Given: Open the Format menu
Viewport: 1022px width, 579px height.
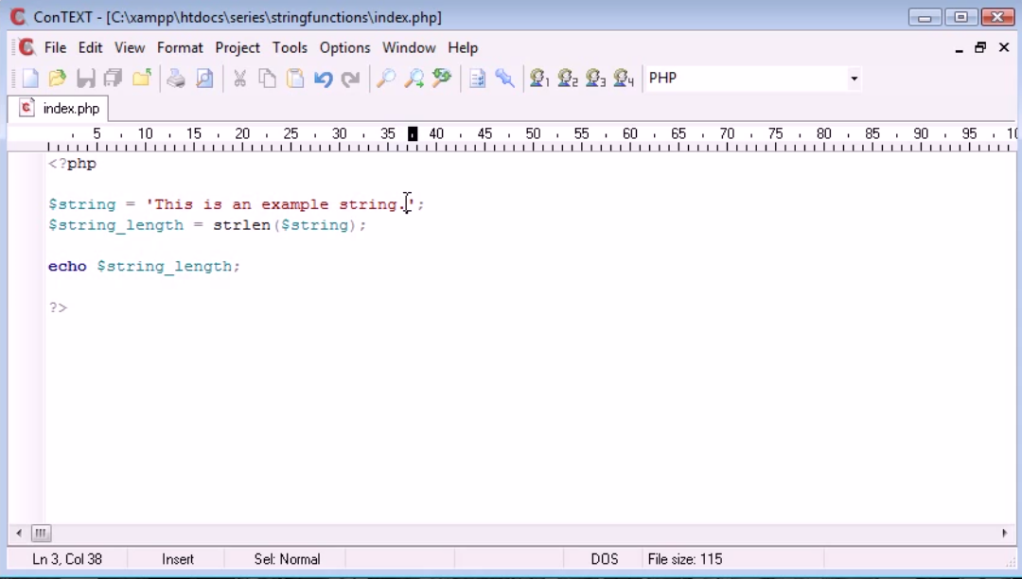Looking at the screenshot, I should (x=180, y=47).
